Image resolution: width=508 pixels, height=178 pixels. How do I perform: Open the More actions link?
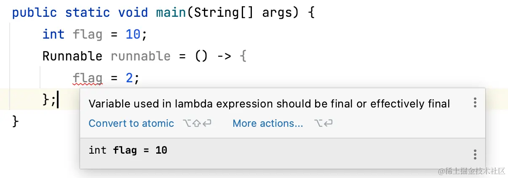pyautogui.click(x=267, y=123)
